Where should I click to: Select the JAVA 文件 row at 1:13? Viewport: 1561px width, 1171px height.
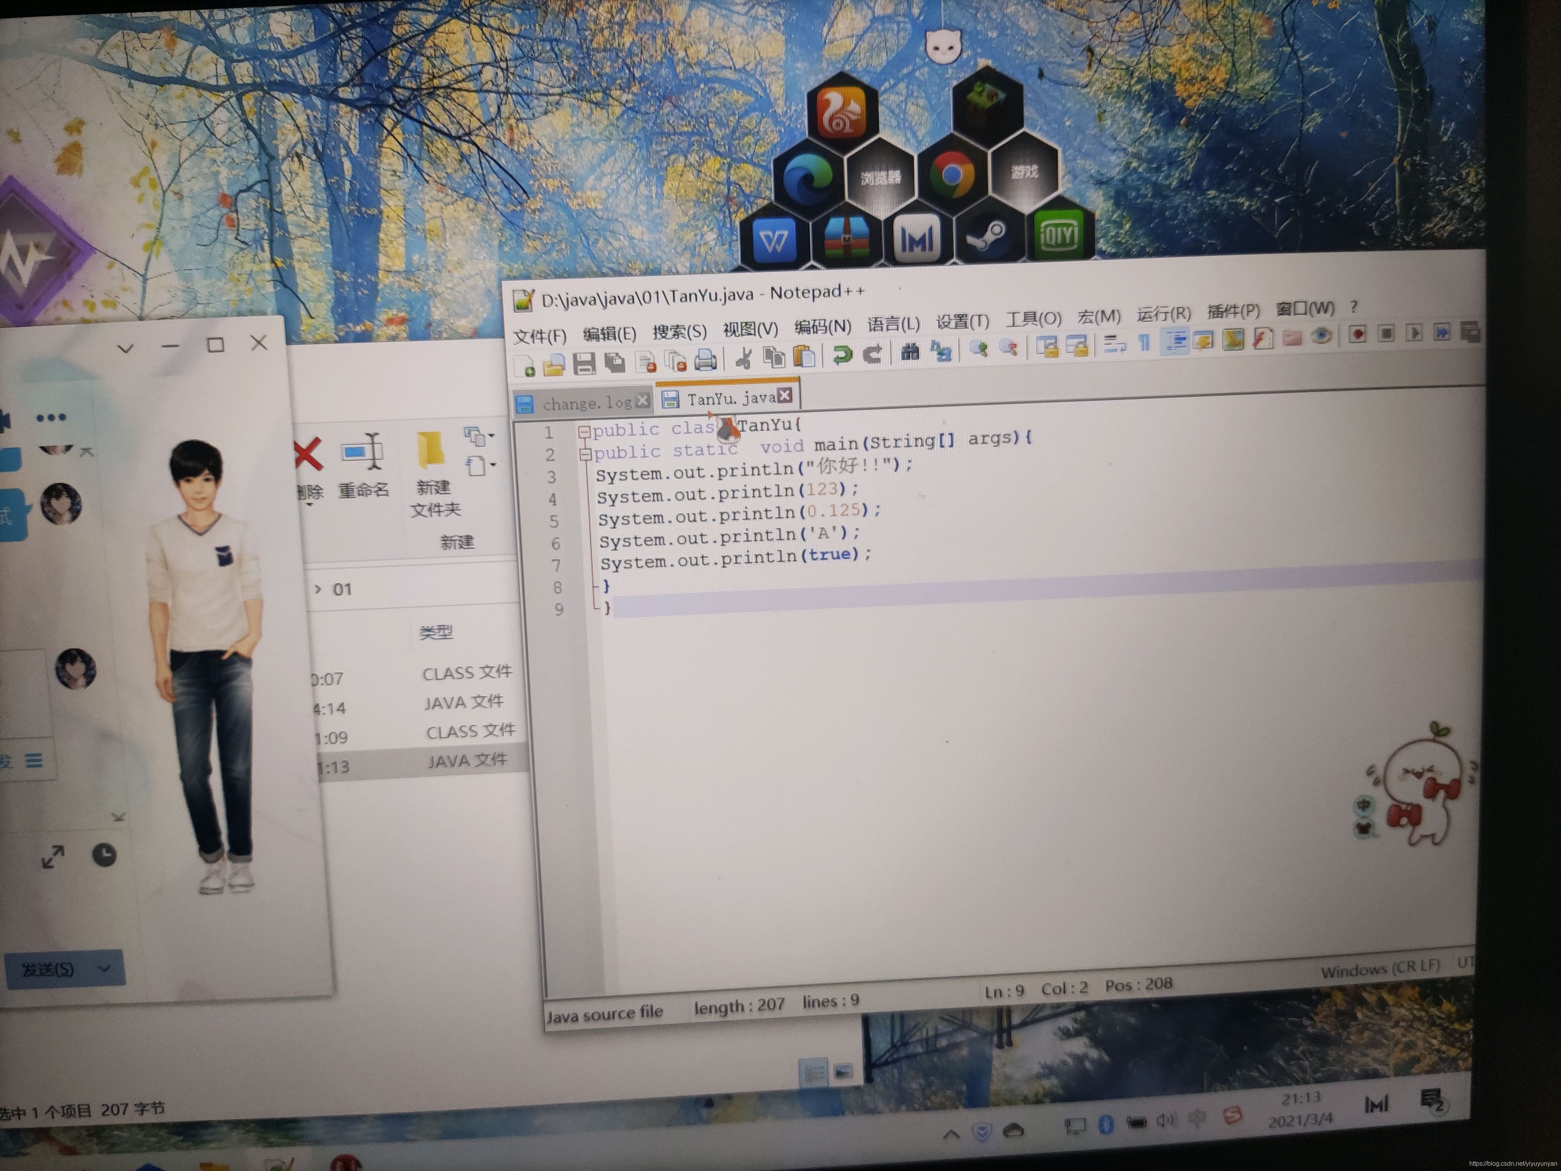(423, 763)
